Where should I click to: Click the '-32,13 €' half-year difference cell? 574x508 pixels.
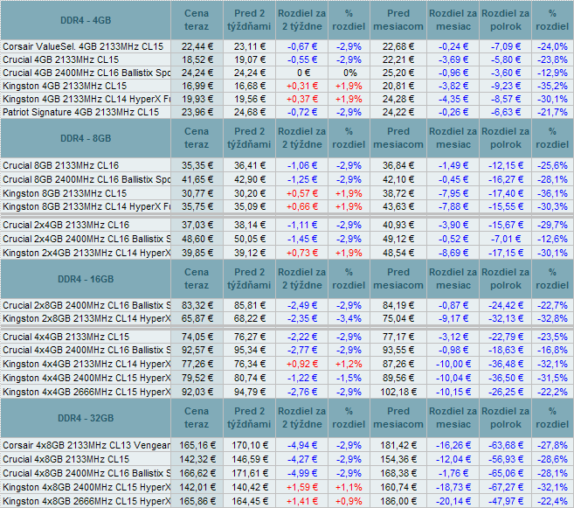tap(506, 318)
